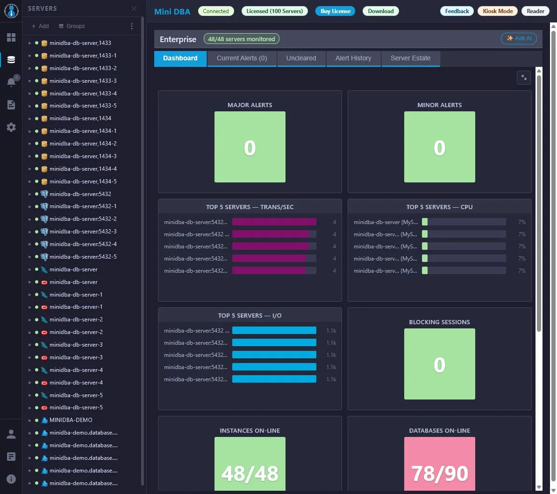Expand minidba-db-server,1433 tree node
Viewport: 557px width, 494px height.
pyautogui.click(x=29, y=43)
